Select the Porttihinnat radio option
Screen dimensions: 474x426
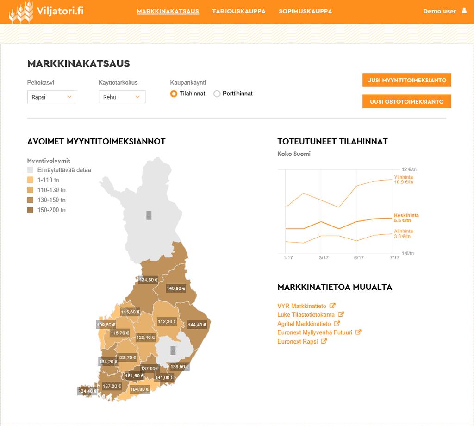point(217,94)
